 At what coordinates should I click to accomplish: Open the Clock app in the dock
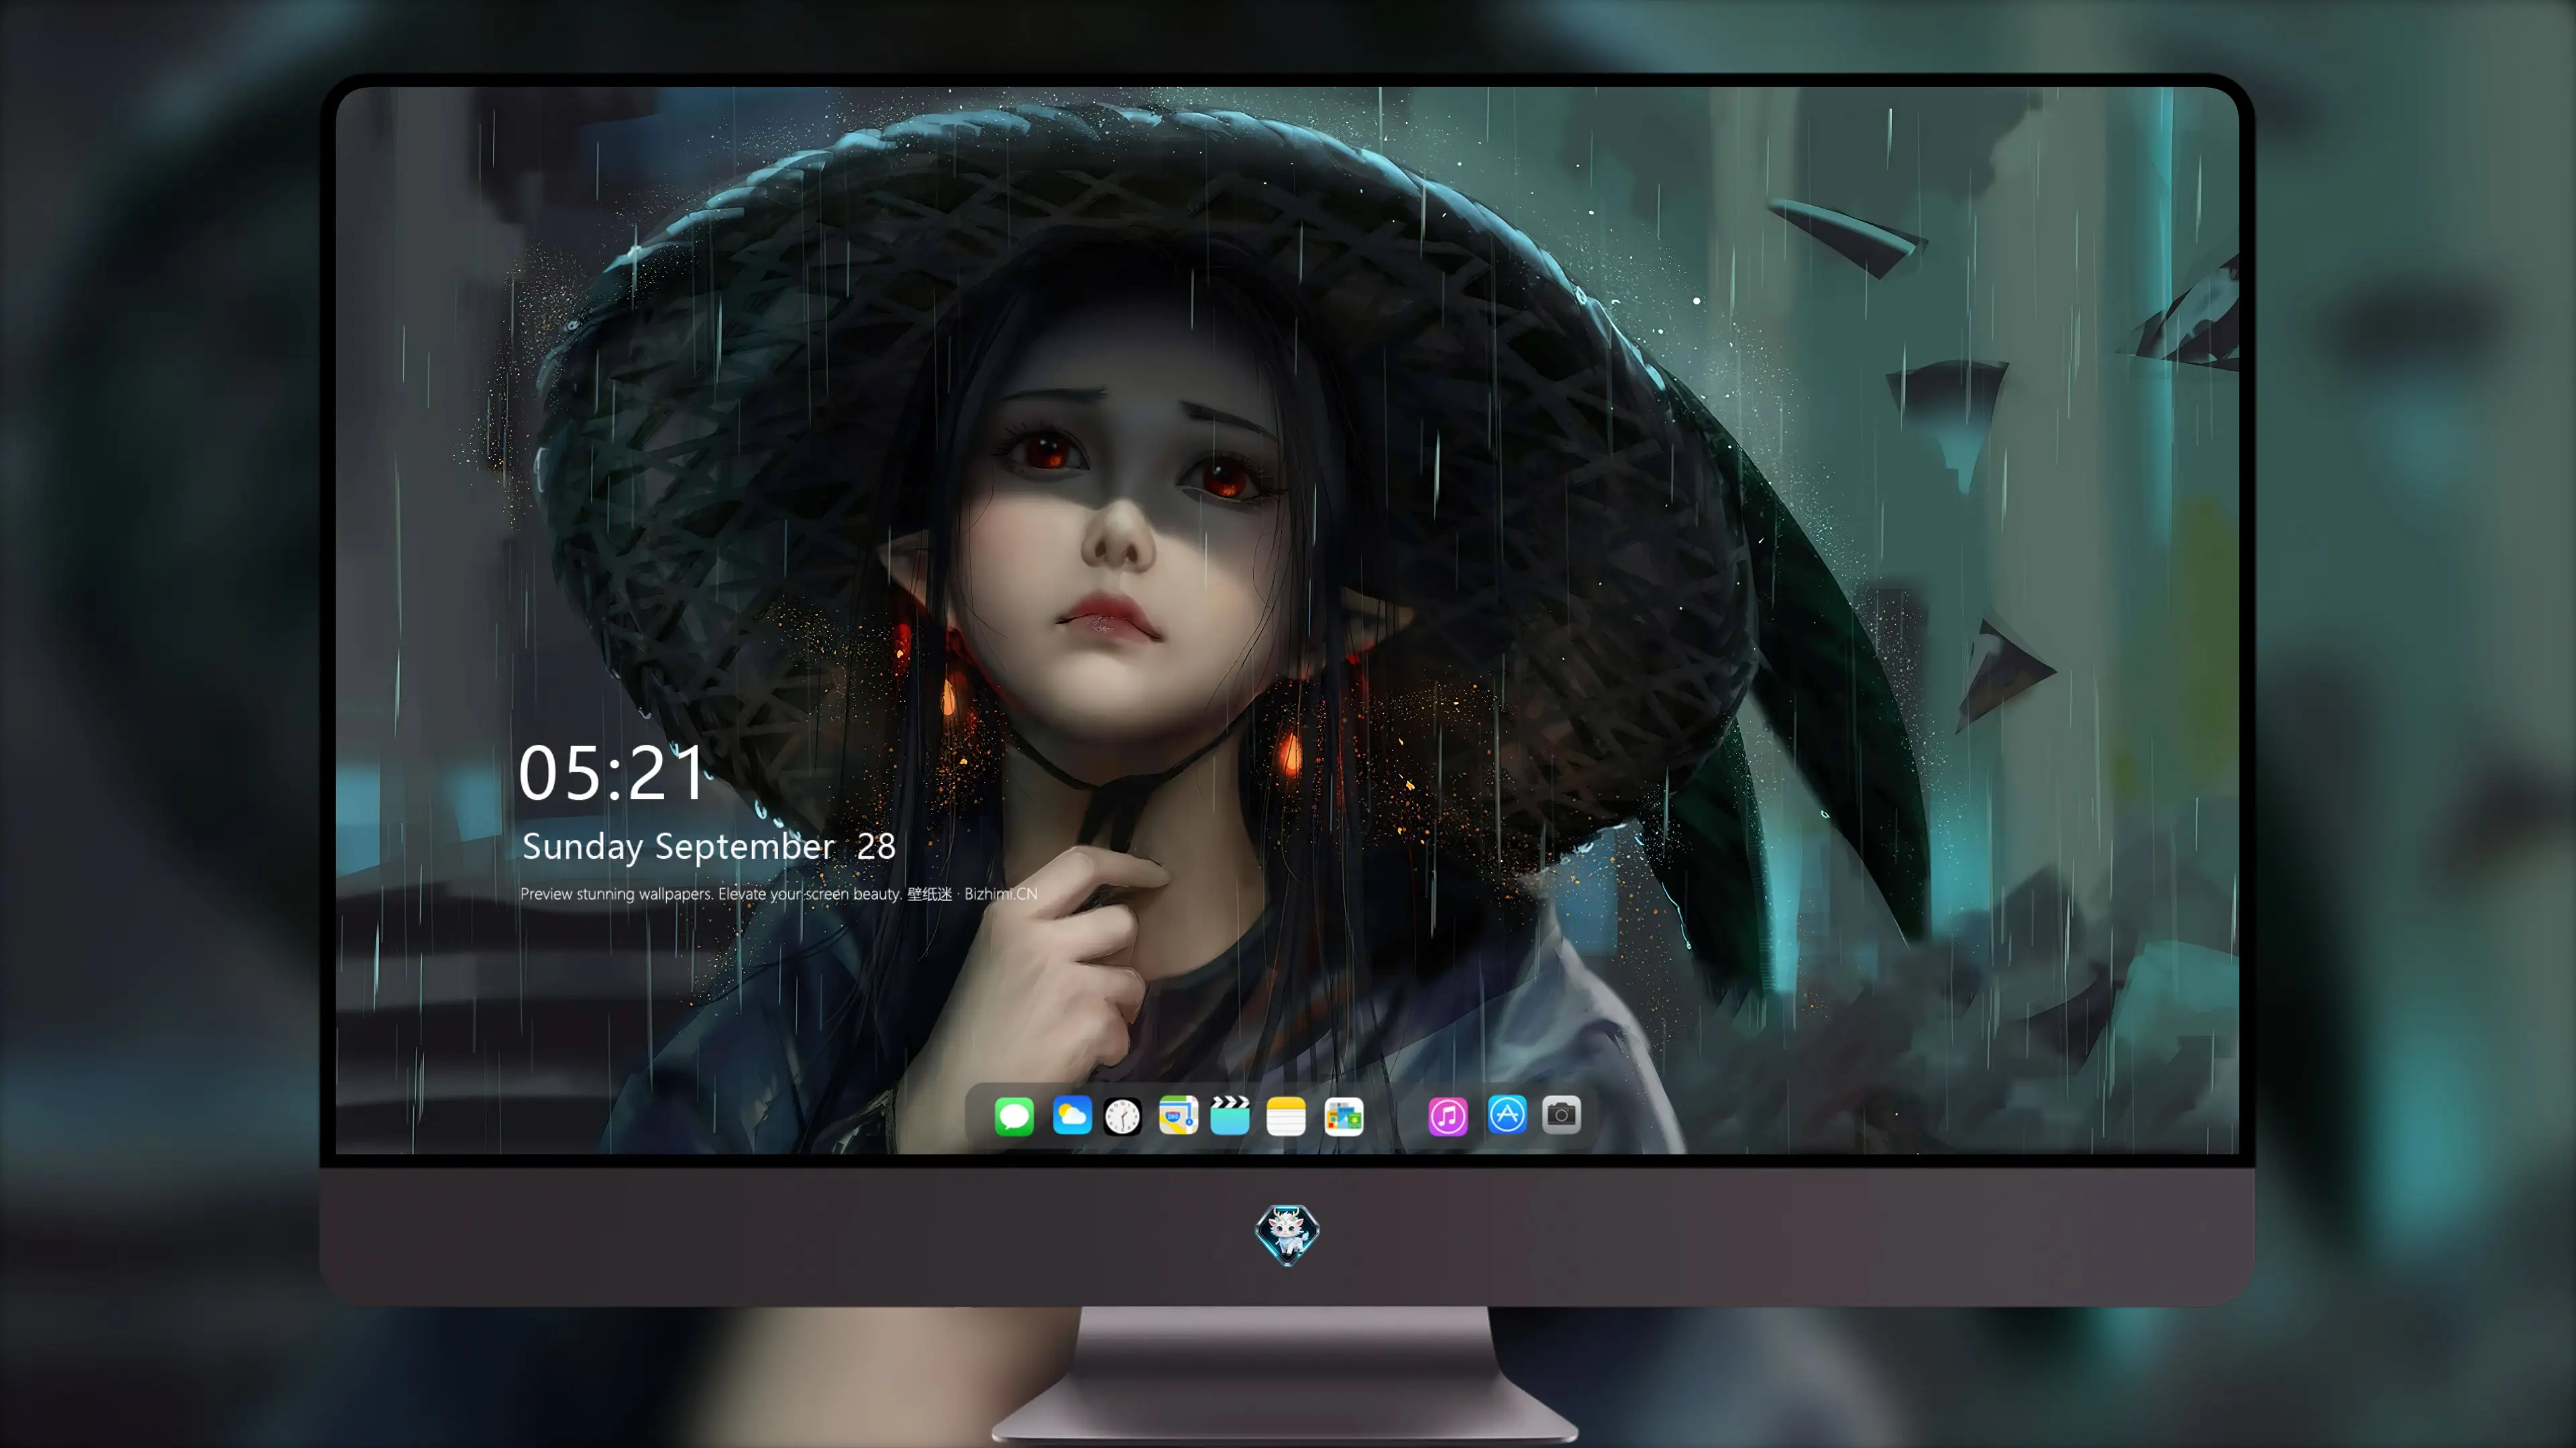1122,1115
